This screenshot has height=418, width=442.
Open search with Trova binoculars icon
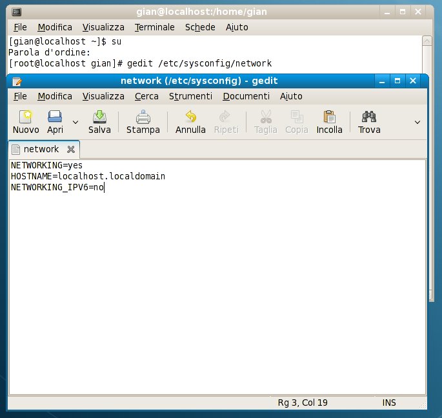pyautogui.click(x=369, y=117)
